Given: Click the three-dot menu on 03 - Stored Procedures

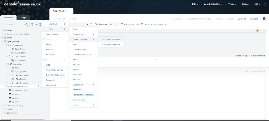Looking at the screenshot, I should 39,86.
